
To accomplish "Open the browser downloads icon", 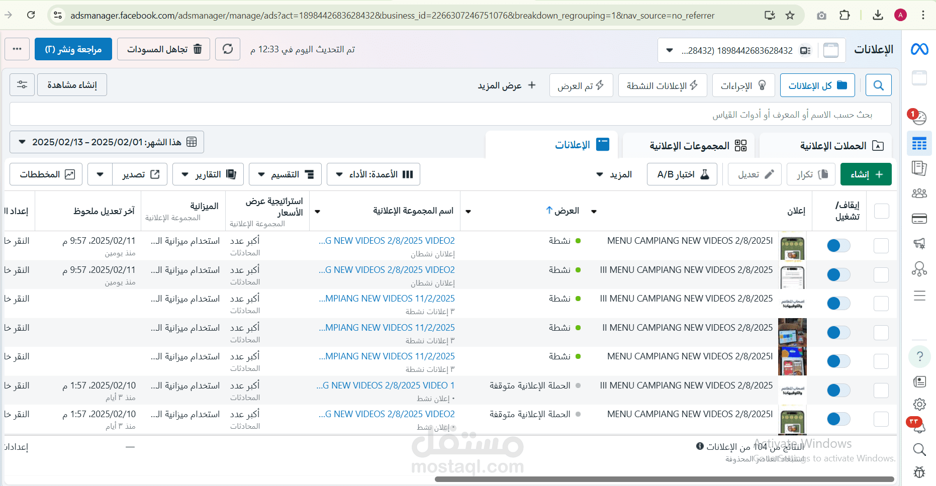I will (x=878, y=15).
